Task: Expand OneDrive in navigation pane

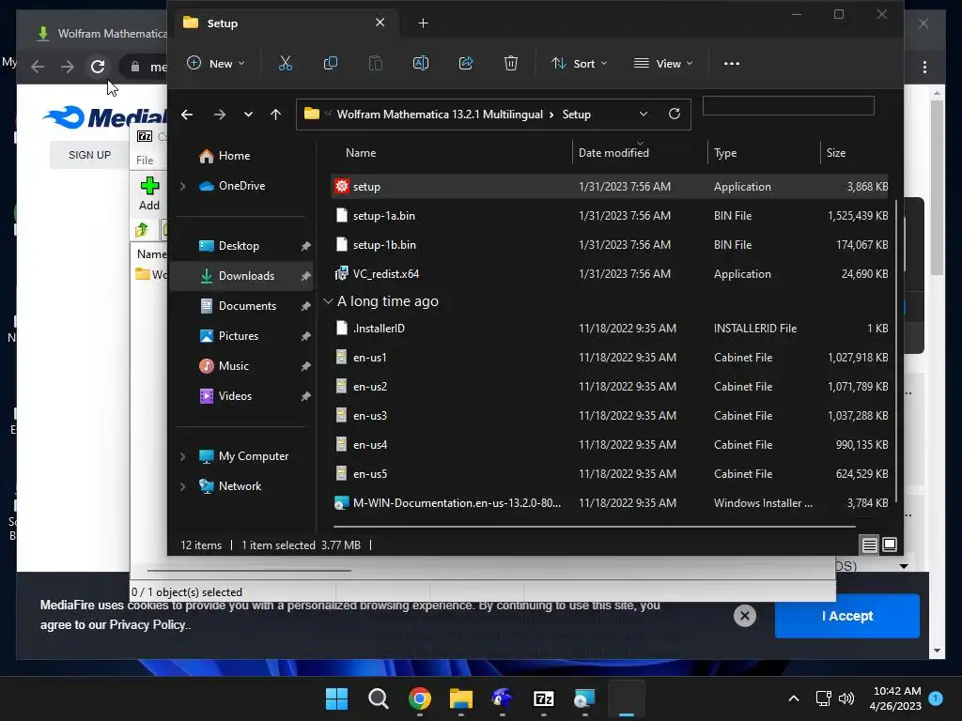Action: click(183, 186)
